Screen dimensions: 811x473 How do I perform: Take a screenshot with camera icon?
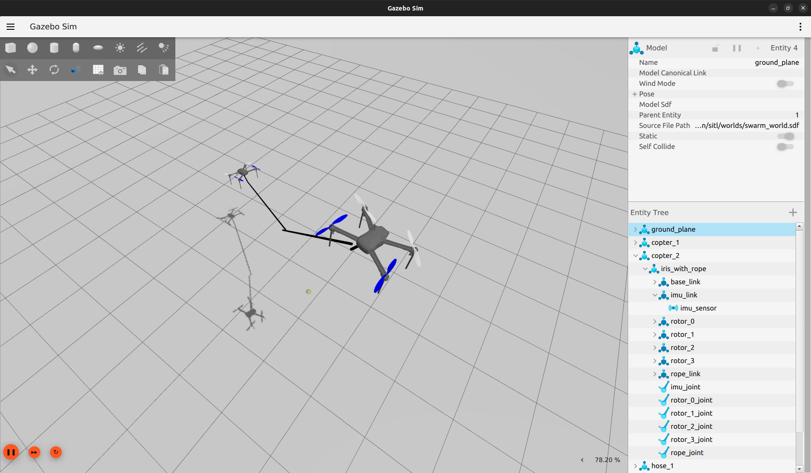point(120,70)
